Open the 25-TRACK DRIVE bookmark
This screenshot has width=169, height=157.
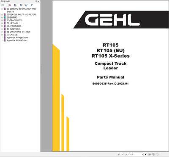tap(14, 20)
